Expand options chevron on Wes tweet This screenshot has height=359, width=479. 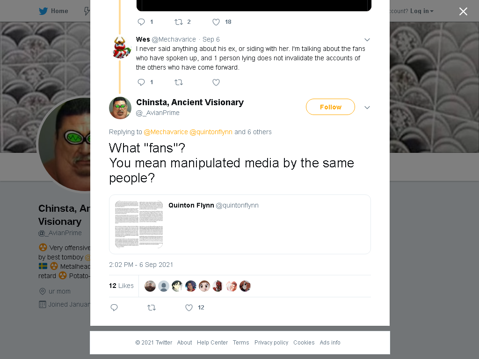pos(367,40)
